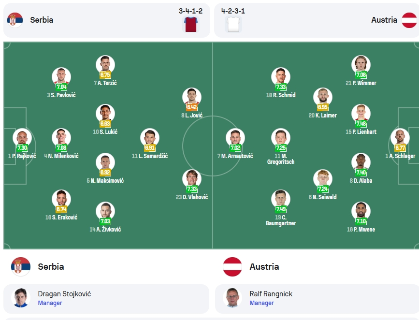The height and width of the screenshot is (320, 419).
Task: Click Austria team name in header
Action: pos(384,20)
